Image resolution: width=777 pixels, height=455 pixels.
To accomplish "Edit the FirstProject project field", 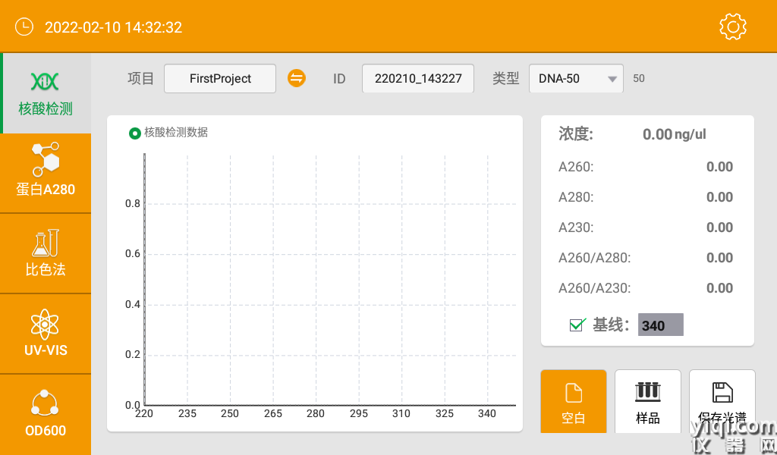I will pos(220,78).
